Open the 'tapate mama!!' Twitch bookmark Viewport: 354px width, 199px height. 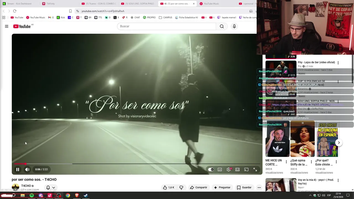pos(227,17)
